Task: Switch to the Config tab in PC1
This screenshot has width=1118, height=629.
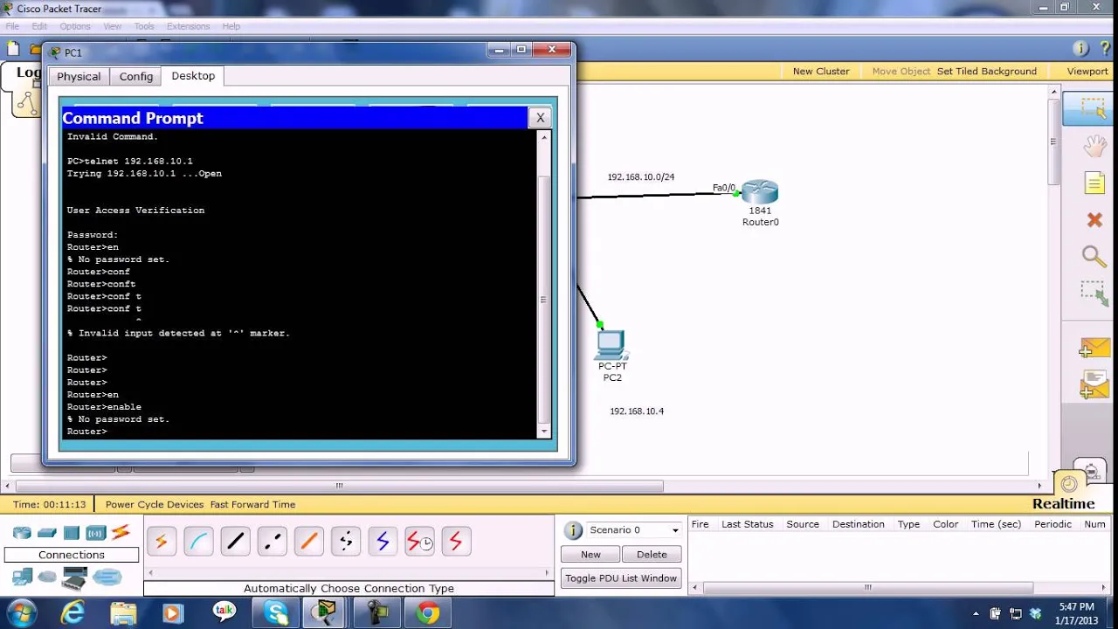Action: [136, 76]
